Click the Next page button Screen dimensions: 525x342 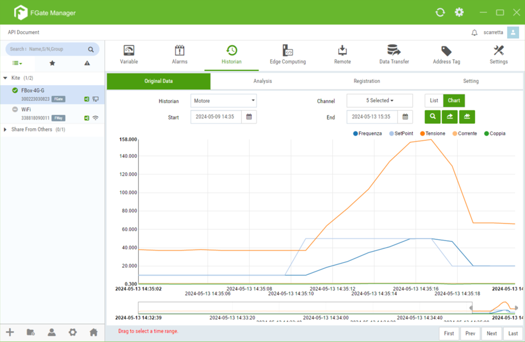tap(492, 333)
